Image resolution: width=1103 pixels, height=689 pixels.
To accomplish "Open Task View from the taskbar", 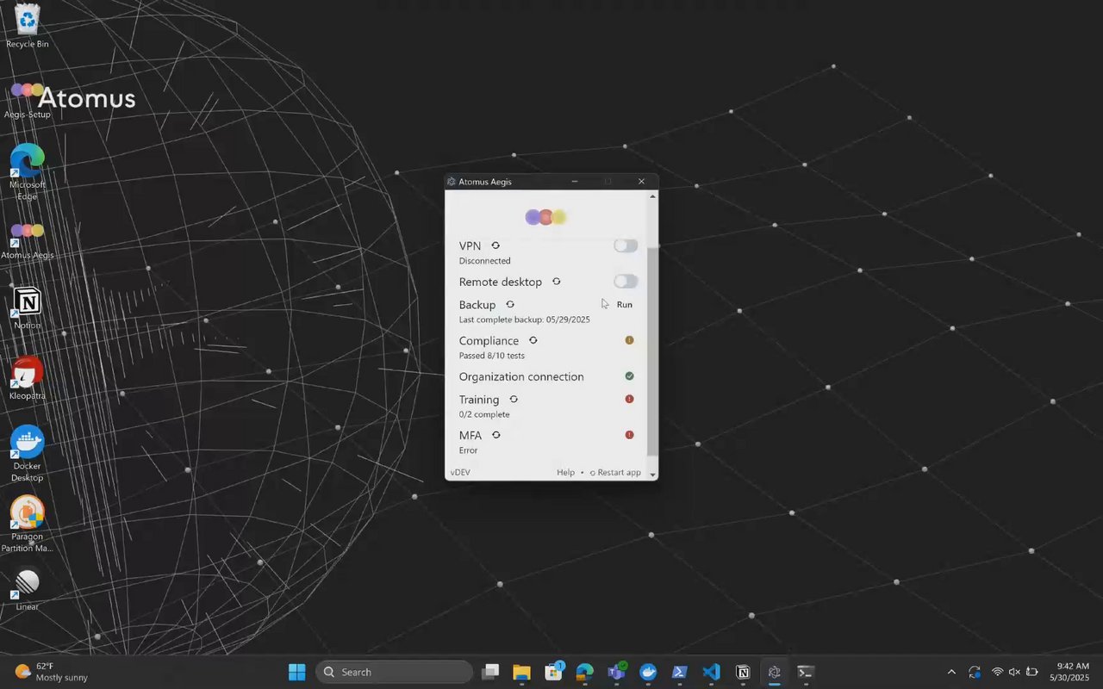I will tap(490, 672).
